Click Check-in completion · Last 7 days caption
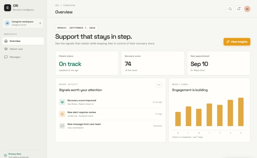The image size is (257, 158). click(x=187, y=137)
